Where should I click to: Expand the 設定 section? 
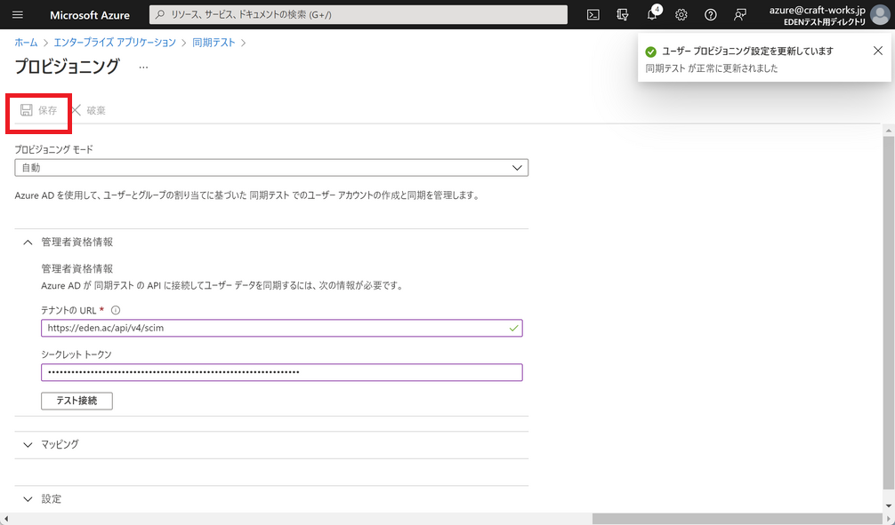(x=28, y=499)
